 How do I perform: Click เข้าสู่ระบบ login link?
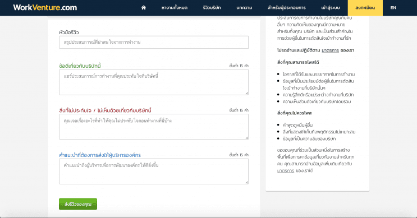coord(331,8)
